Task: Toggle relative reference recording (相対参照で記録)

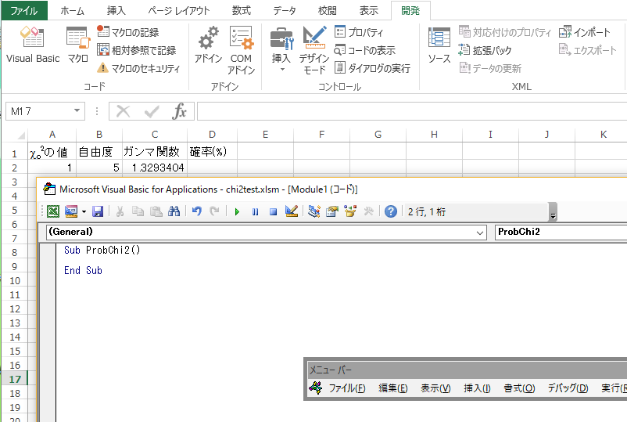Action: 136,50
